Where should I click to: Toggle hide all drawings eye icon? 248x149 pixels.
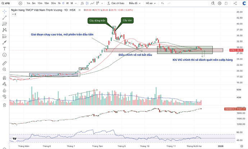4,96
